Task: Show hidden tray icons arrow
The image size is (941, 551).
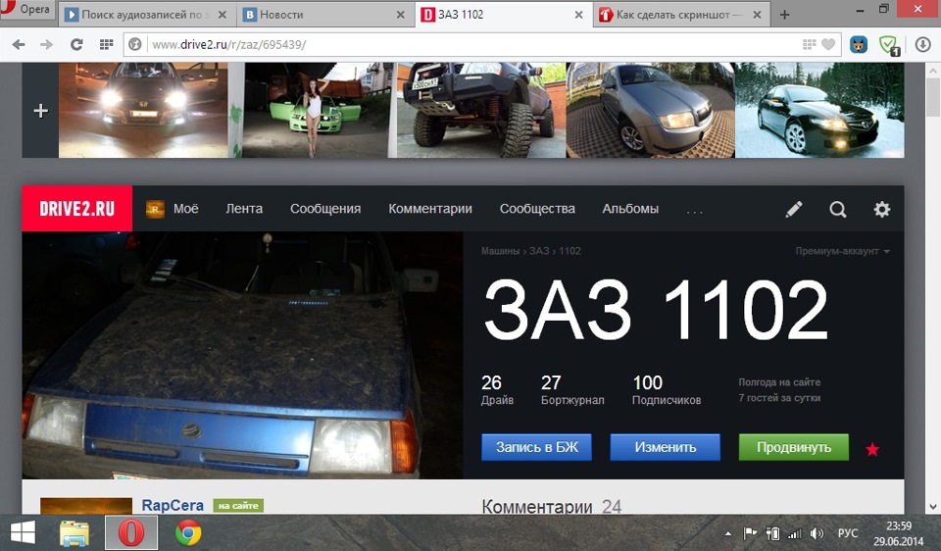Action: (728, 533)
